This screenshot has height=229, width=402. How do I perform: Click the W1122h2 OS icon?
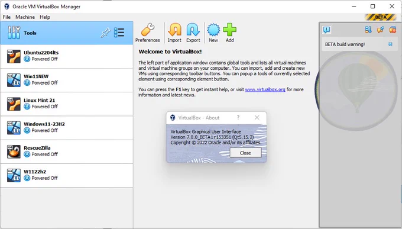(14, 176)
